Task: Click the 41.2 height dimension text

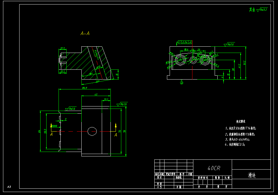Action: (x=239, y=66)
